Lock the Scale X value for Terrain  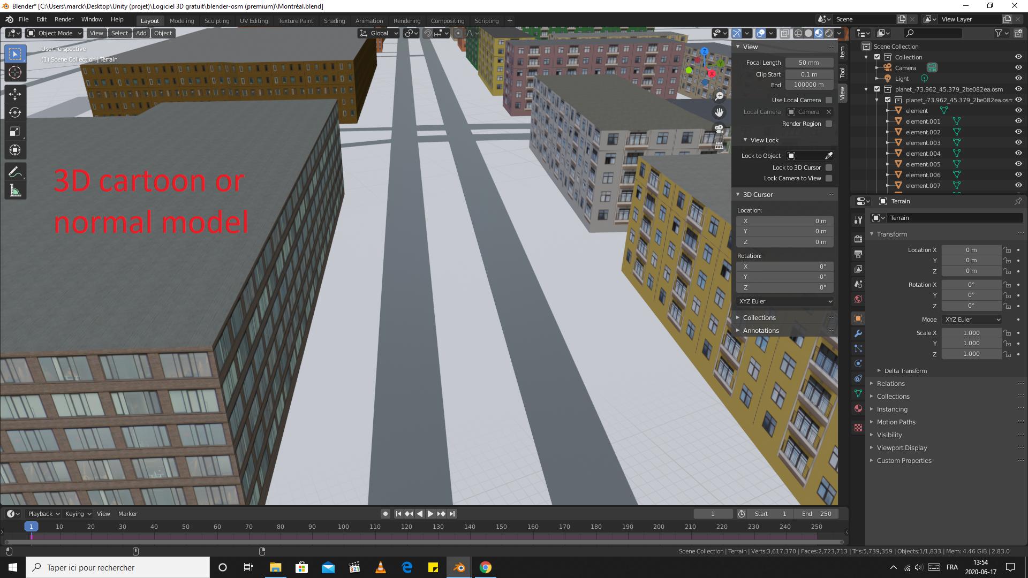(x=1007, y=332)
